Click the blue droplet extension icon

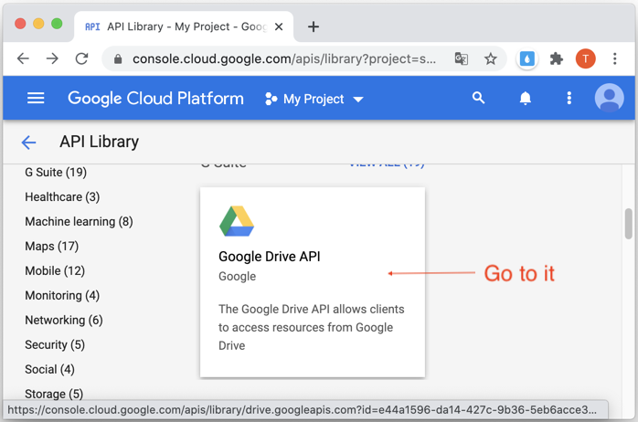[526, 59]
